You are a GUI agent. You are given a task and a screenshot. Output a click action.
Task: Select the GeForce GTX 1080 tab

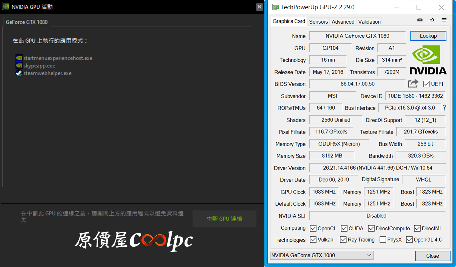tap(27, 22)
